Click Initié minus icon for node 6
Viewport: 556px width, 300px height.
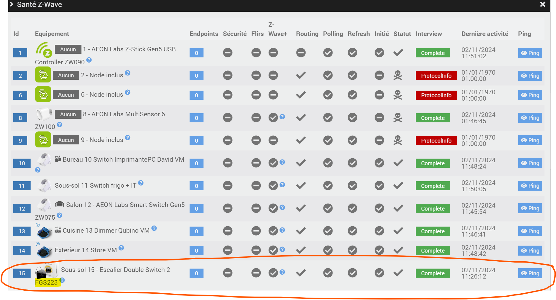click(x=379, y=95)
